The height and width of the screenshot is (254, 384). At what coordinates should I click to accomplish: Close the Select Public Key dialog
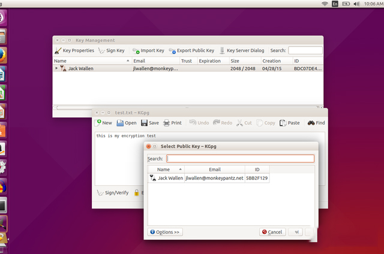tap(148, 146)
